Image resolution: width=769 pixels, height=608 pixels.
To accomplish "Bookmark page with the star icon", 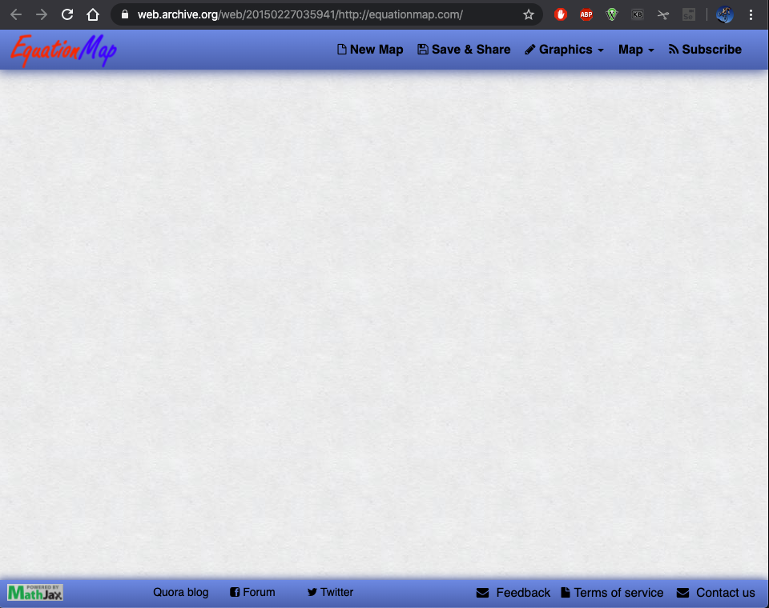I will click(x=529, y=14).
